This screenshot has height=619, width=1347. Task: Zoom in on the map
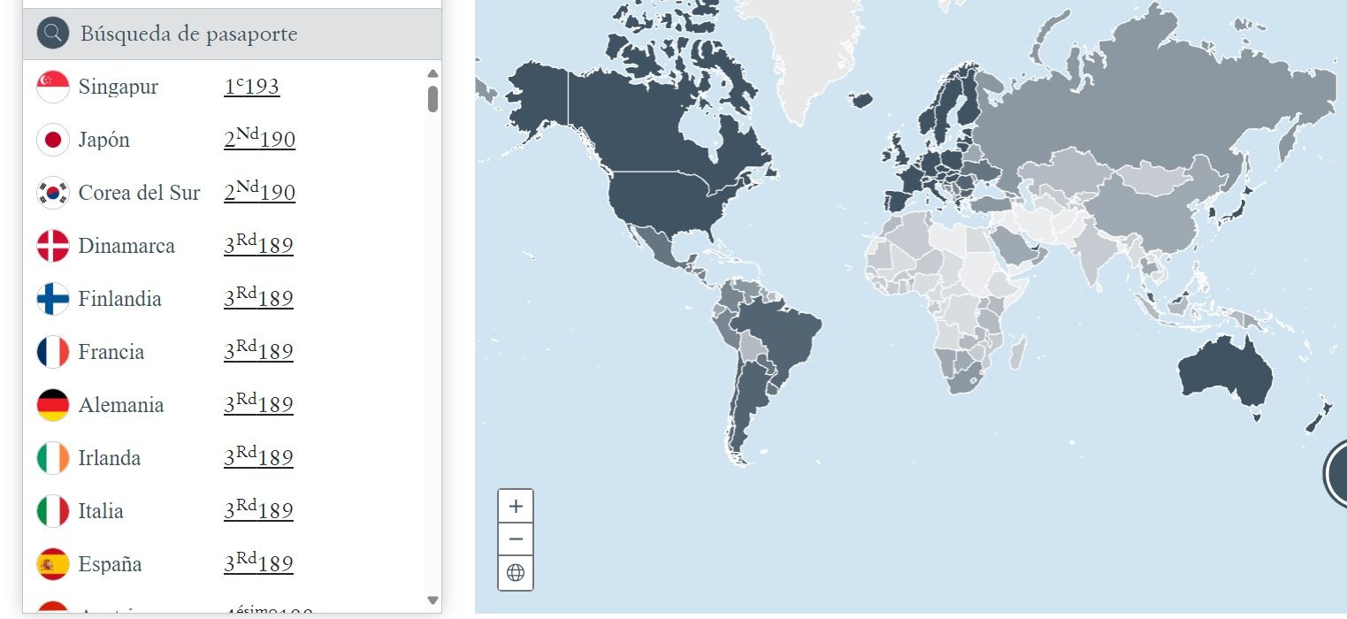click(x=516, y=507)
